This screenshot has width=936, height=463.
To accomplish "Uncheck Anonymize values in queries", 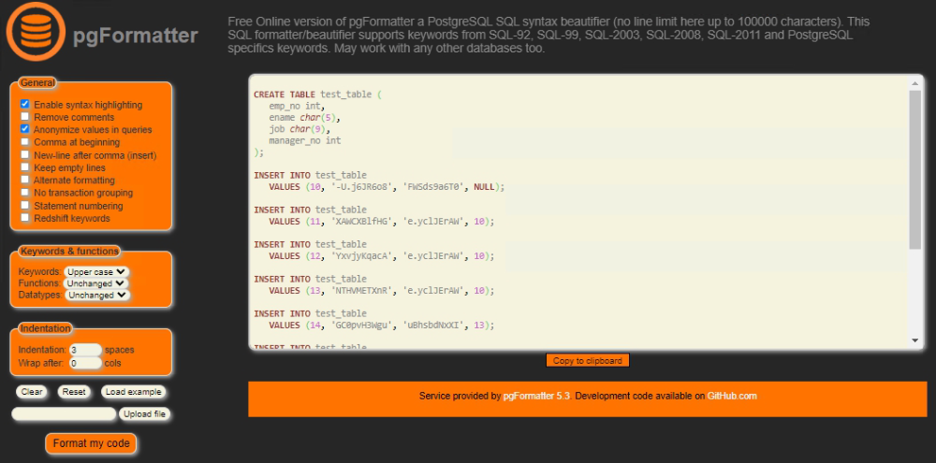I will click(25, 129).
